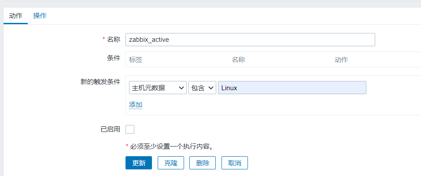Select the 名称 column header in conditions table
The width and height of the screenshot is (421, 176).
point(238,60)
